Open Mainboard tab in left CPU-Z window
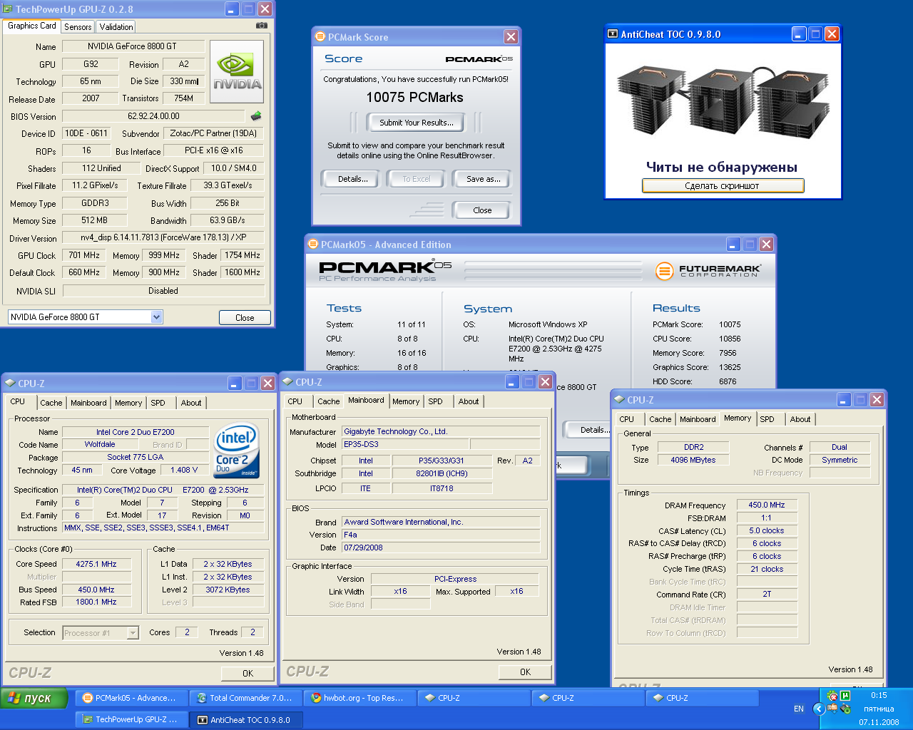Image resolution: width=913 pixels, height=730 pixels. point(88,403)
